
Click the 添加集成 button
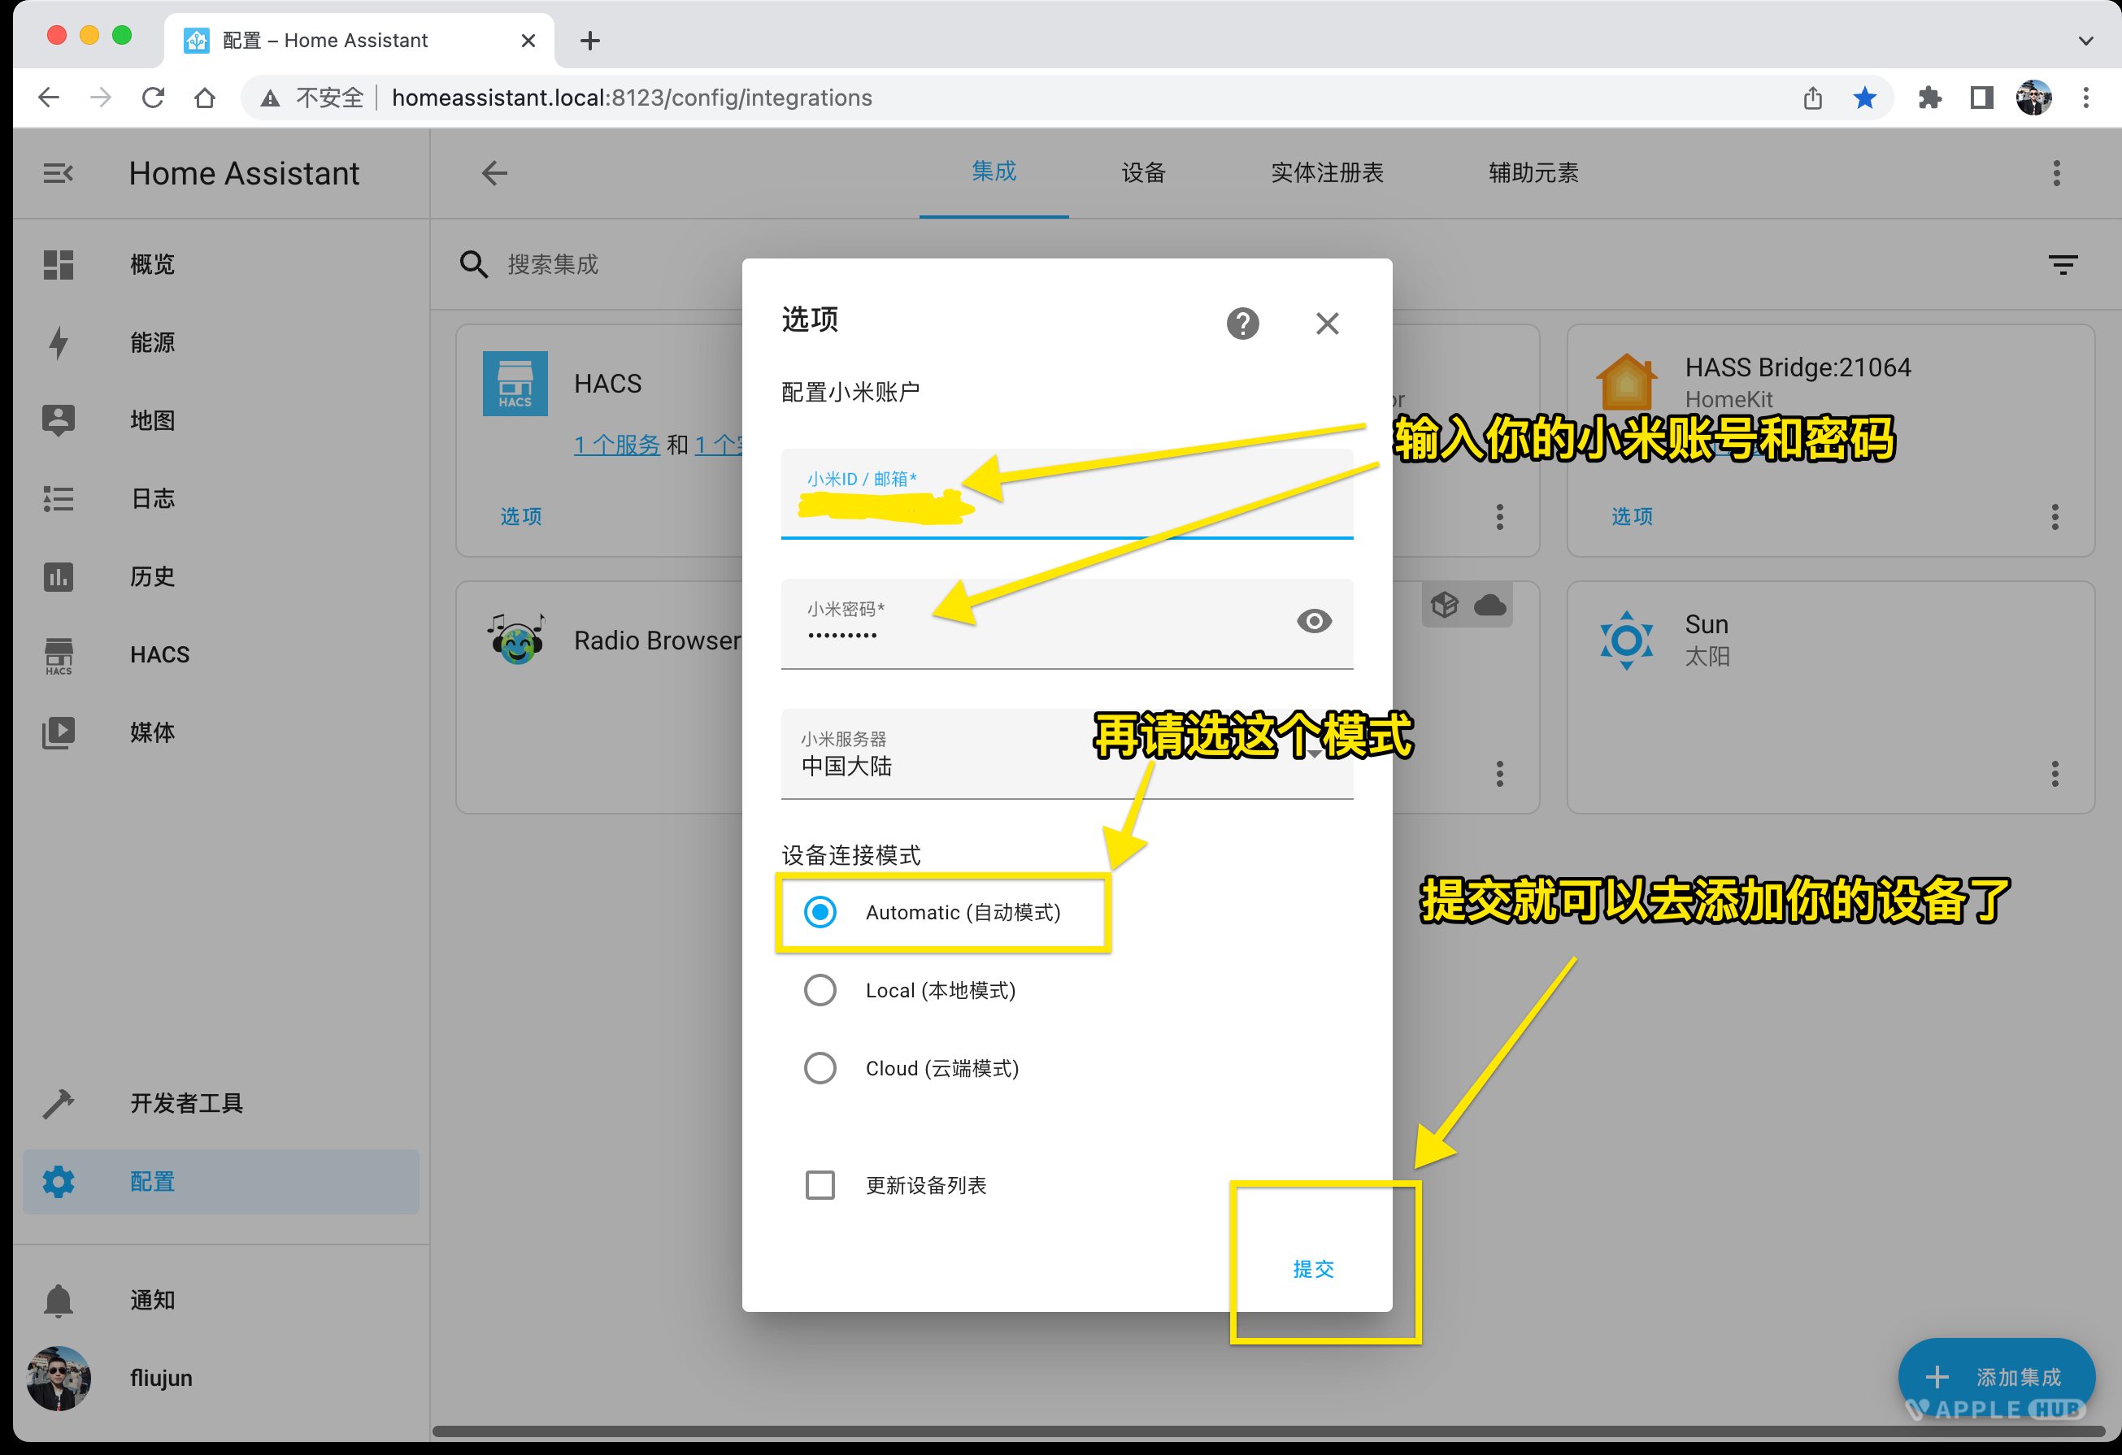[x=1996, y=1376]
